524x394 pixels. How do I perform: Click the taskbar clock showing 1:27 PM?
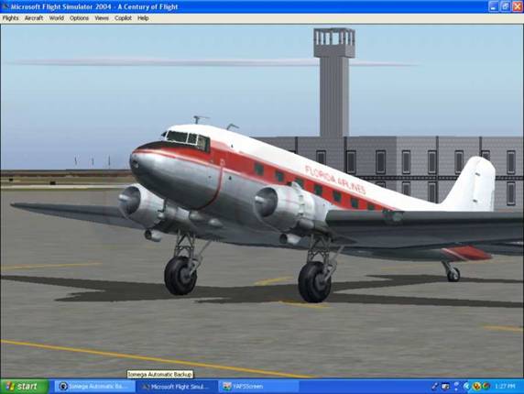(505, 387)
